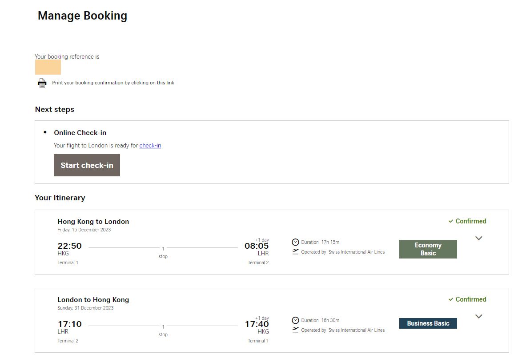Click the 1 stop marker on return flight
Image resolution: width=514 pixels, height=358 pixels.
tap(163, 330)
